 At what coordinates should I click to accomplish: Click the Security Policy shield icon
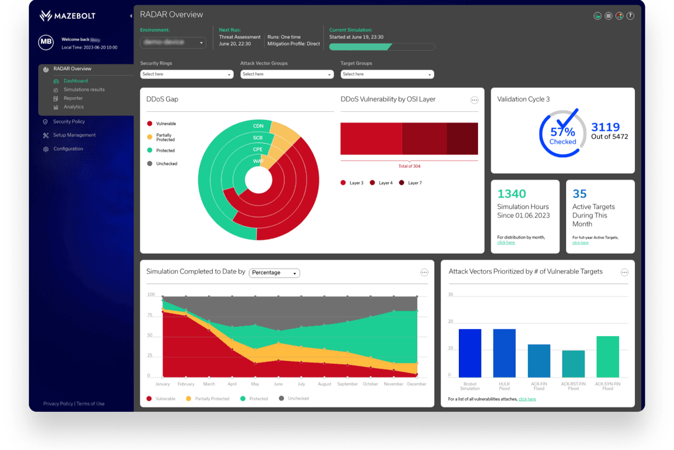45,122
